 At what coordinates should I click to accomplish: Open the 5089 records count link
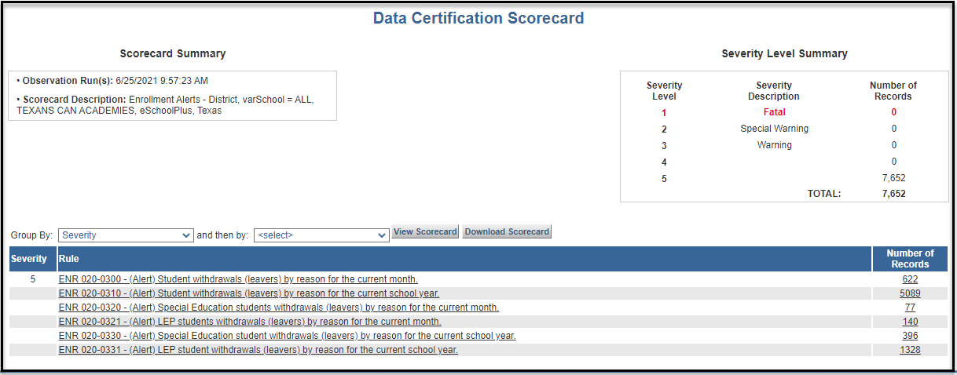click(910, 293)
